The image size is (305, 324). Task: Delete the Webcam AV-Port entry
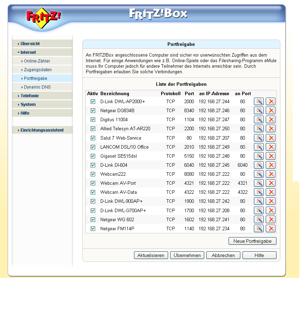point(271,183)
